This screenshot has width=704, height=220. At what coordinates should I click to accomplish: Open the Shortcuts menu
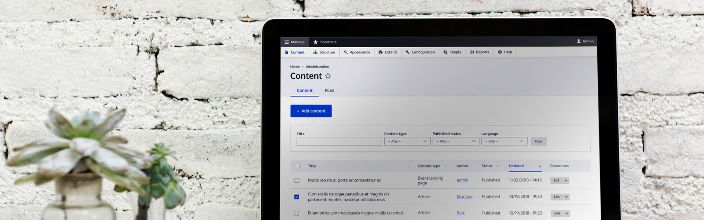tap(325, 42)
